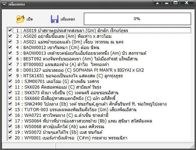Toggle checkbox for song 20 WY0001

click(x=10, y=138)
